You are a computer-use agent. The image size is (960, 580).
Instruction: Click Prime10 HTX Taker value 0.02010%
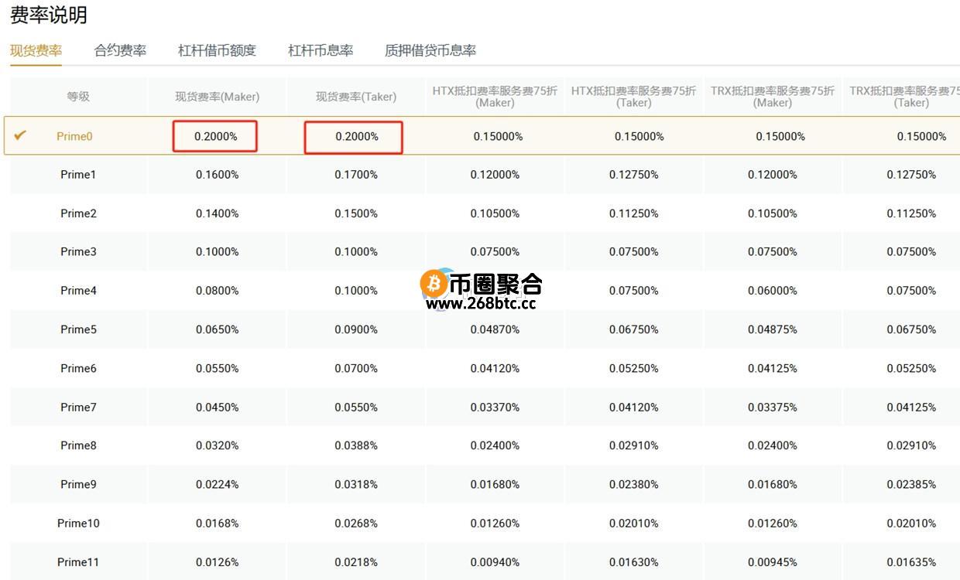tap(634, 524)
